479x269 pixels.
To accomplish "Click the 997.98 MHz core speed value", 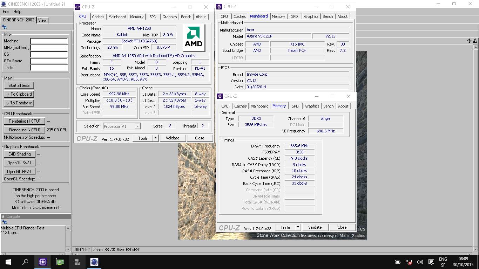I will coord(119,94).
